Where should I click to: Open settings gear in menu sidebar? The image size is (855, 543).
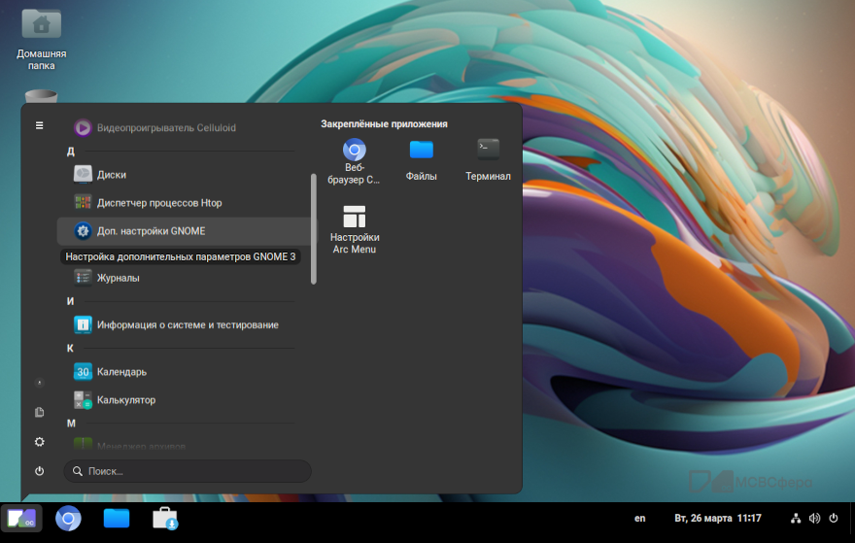pos(40,442)
